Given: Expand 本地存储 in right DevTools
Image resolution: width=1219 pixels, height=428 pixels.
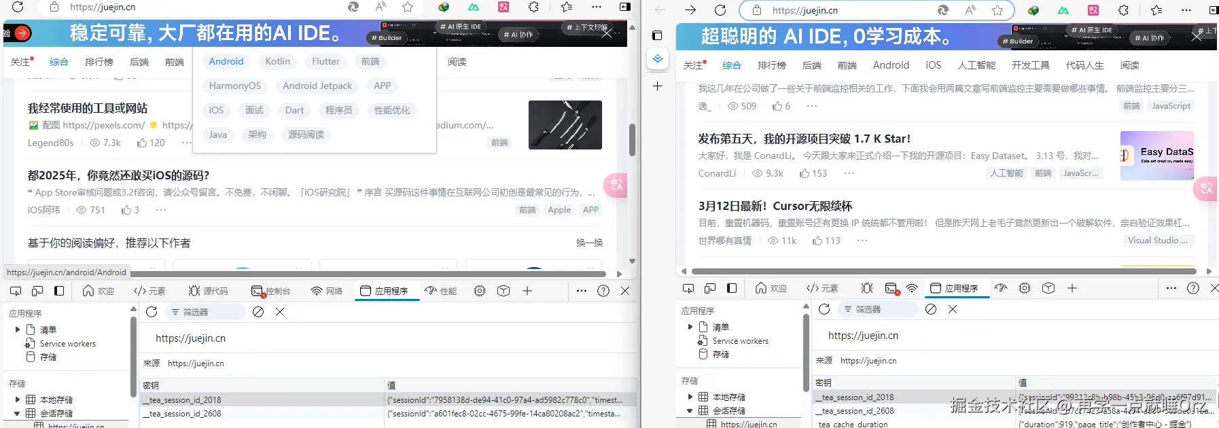Looking at the screenshot, I should click(x=690, y=397).
